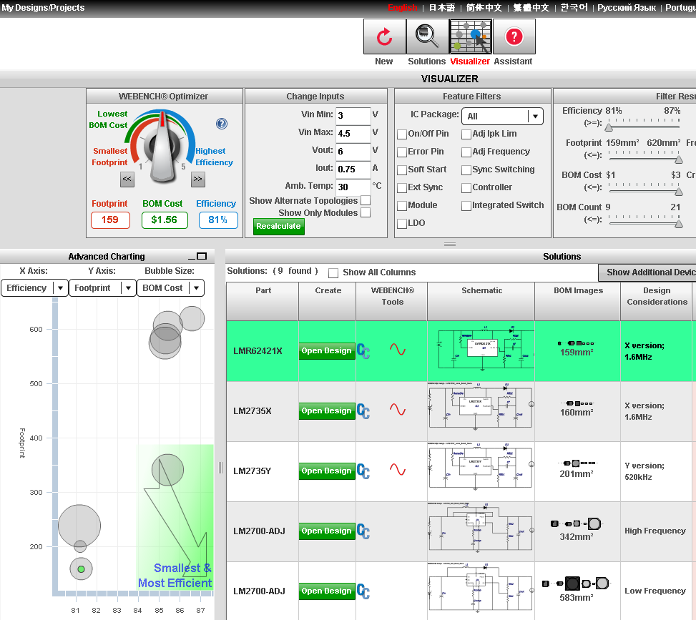Open My Designs/Projects

[x=43, y=8]
